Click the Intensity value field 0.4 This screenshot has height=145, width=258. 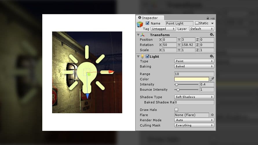(x=207, y=84)
